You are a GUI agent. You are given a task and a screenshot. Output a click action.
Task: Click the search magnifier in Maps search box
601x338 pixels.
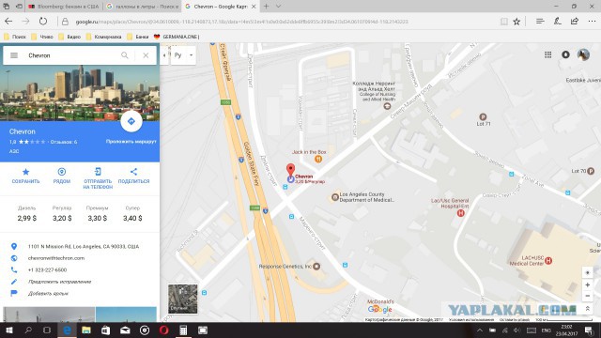[x=125, y=55]
